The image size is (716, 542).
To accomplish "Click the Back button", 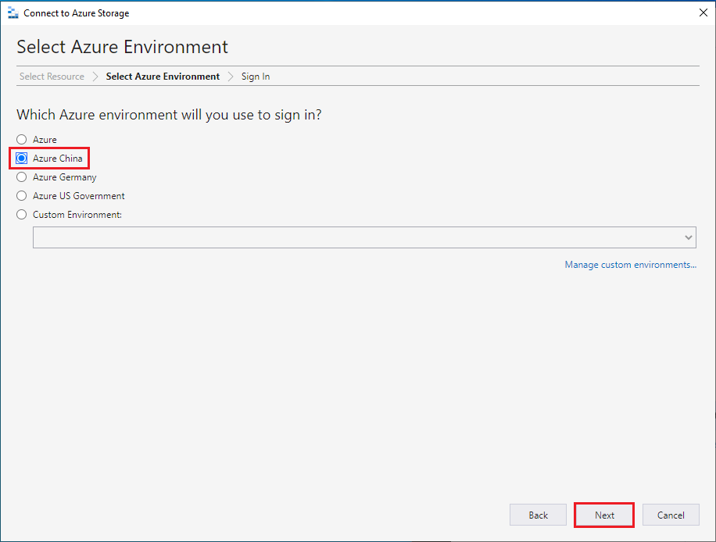I will pyautogui.click(x=538, y=515).
